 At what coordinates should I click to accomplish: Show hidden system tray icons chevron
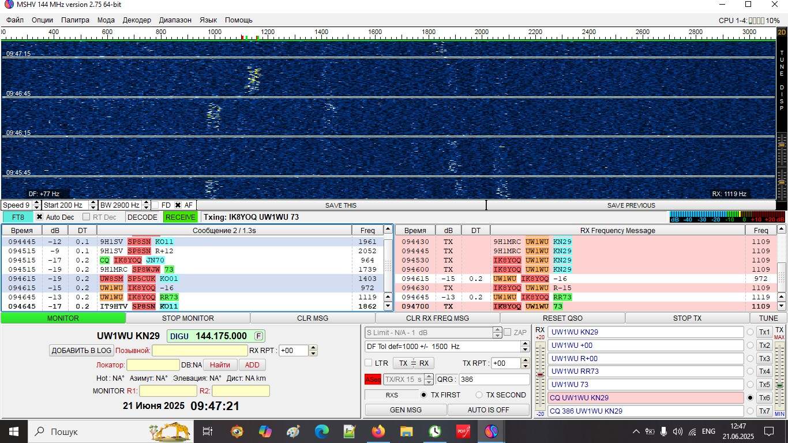pos(636,431)
